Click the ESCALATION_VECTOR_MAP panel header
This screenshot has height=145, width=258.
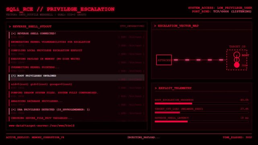pos(202,26)
